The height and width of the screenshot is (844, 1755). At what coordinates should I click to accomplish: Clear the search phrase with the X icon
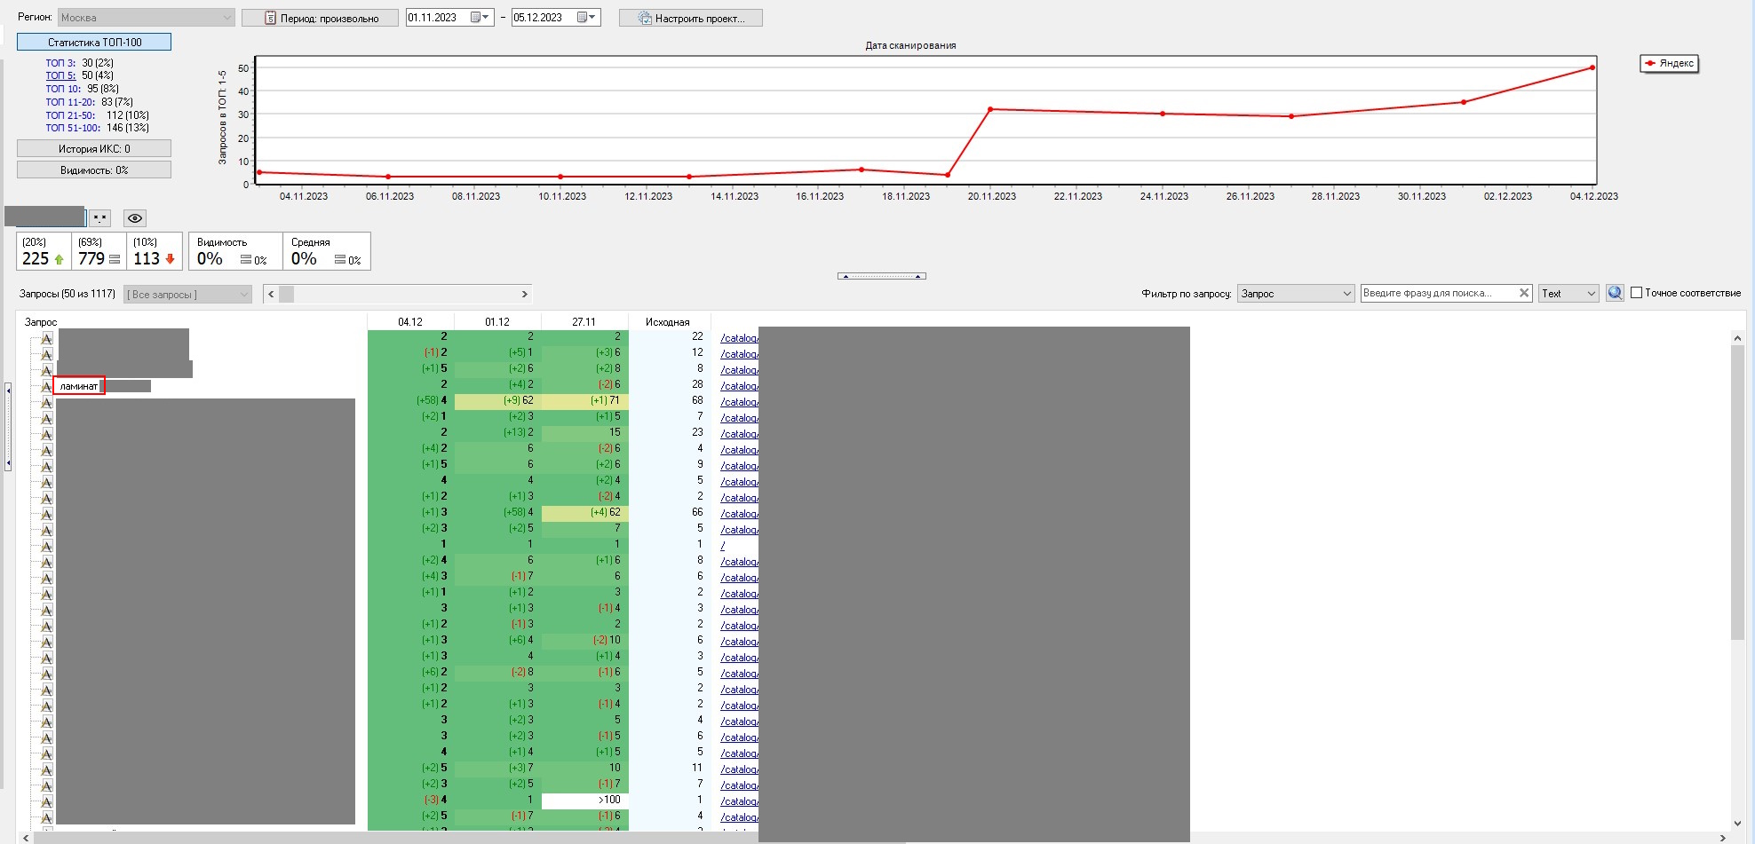[x=1523, y=293]
